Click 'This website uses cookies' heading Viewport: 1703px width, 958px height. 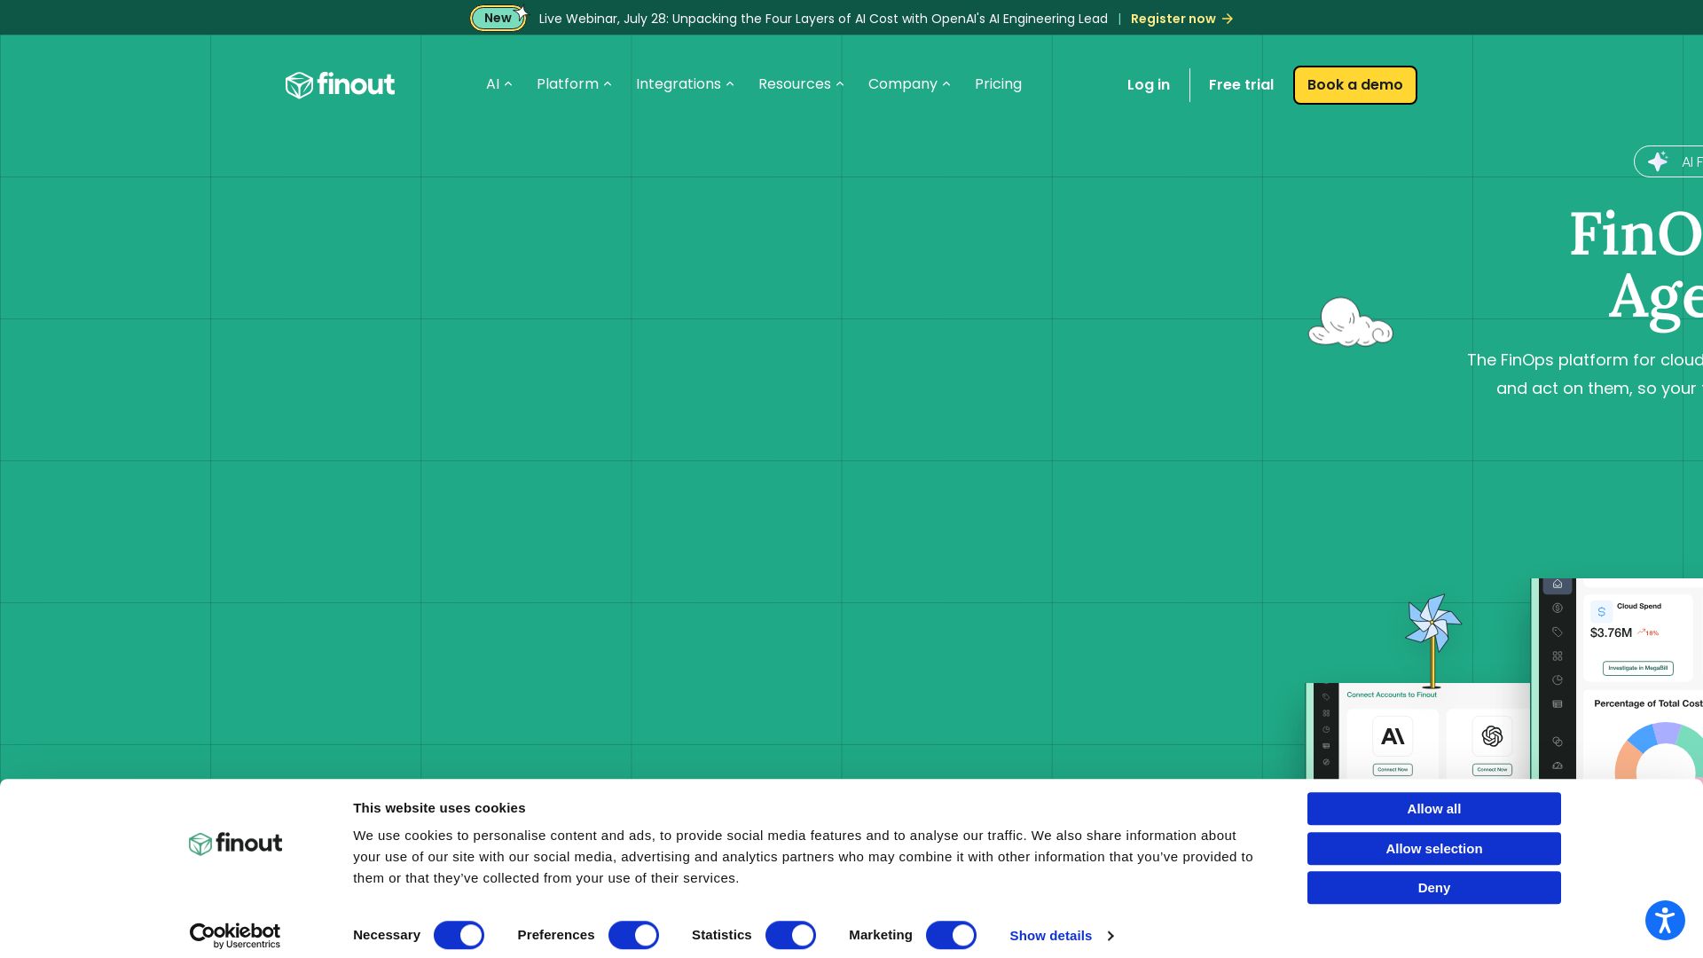pyautogui.click(x=439, y=808)
